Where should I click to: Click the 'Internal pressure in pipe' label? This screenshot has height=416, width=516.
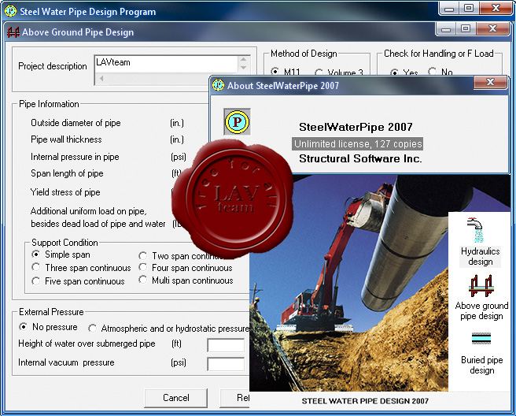(x=75, y=157)
